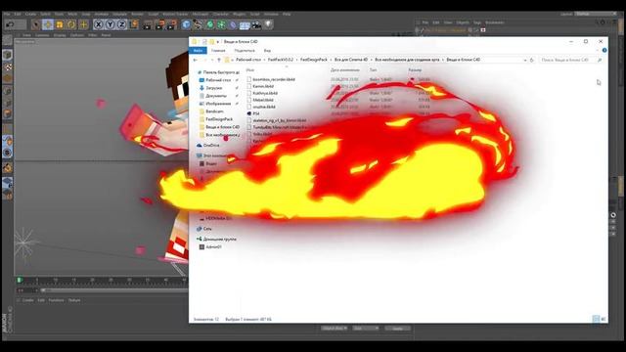Open the Create menu in Cinema 4D

[30, 14]
